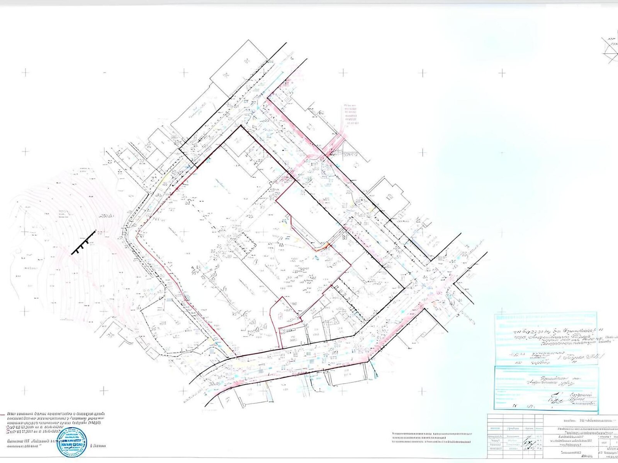Select the large rectangular building outline at plan top
Image resolution: width=618 pixels, height=463 pixels.
tap(239, 70)
